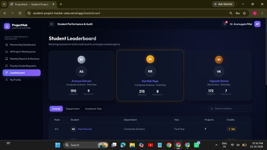Click the #2 silver rank badge
267x150 pixels.
pos(81,60)
